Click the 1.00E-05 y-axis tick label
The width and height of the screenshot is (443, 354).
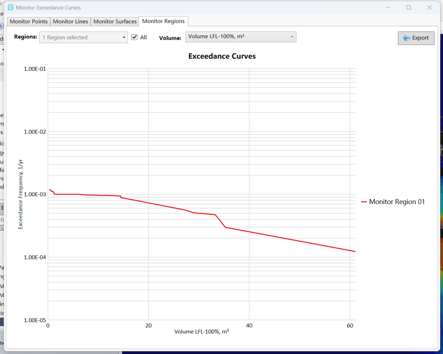pos(35,320)
